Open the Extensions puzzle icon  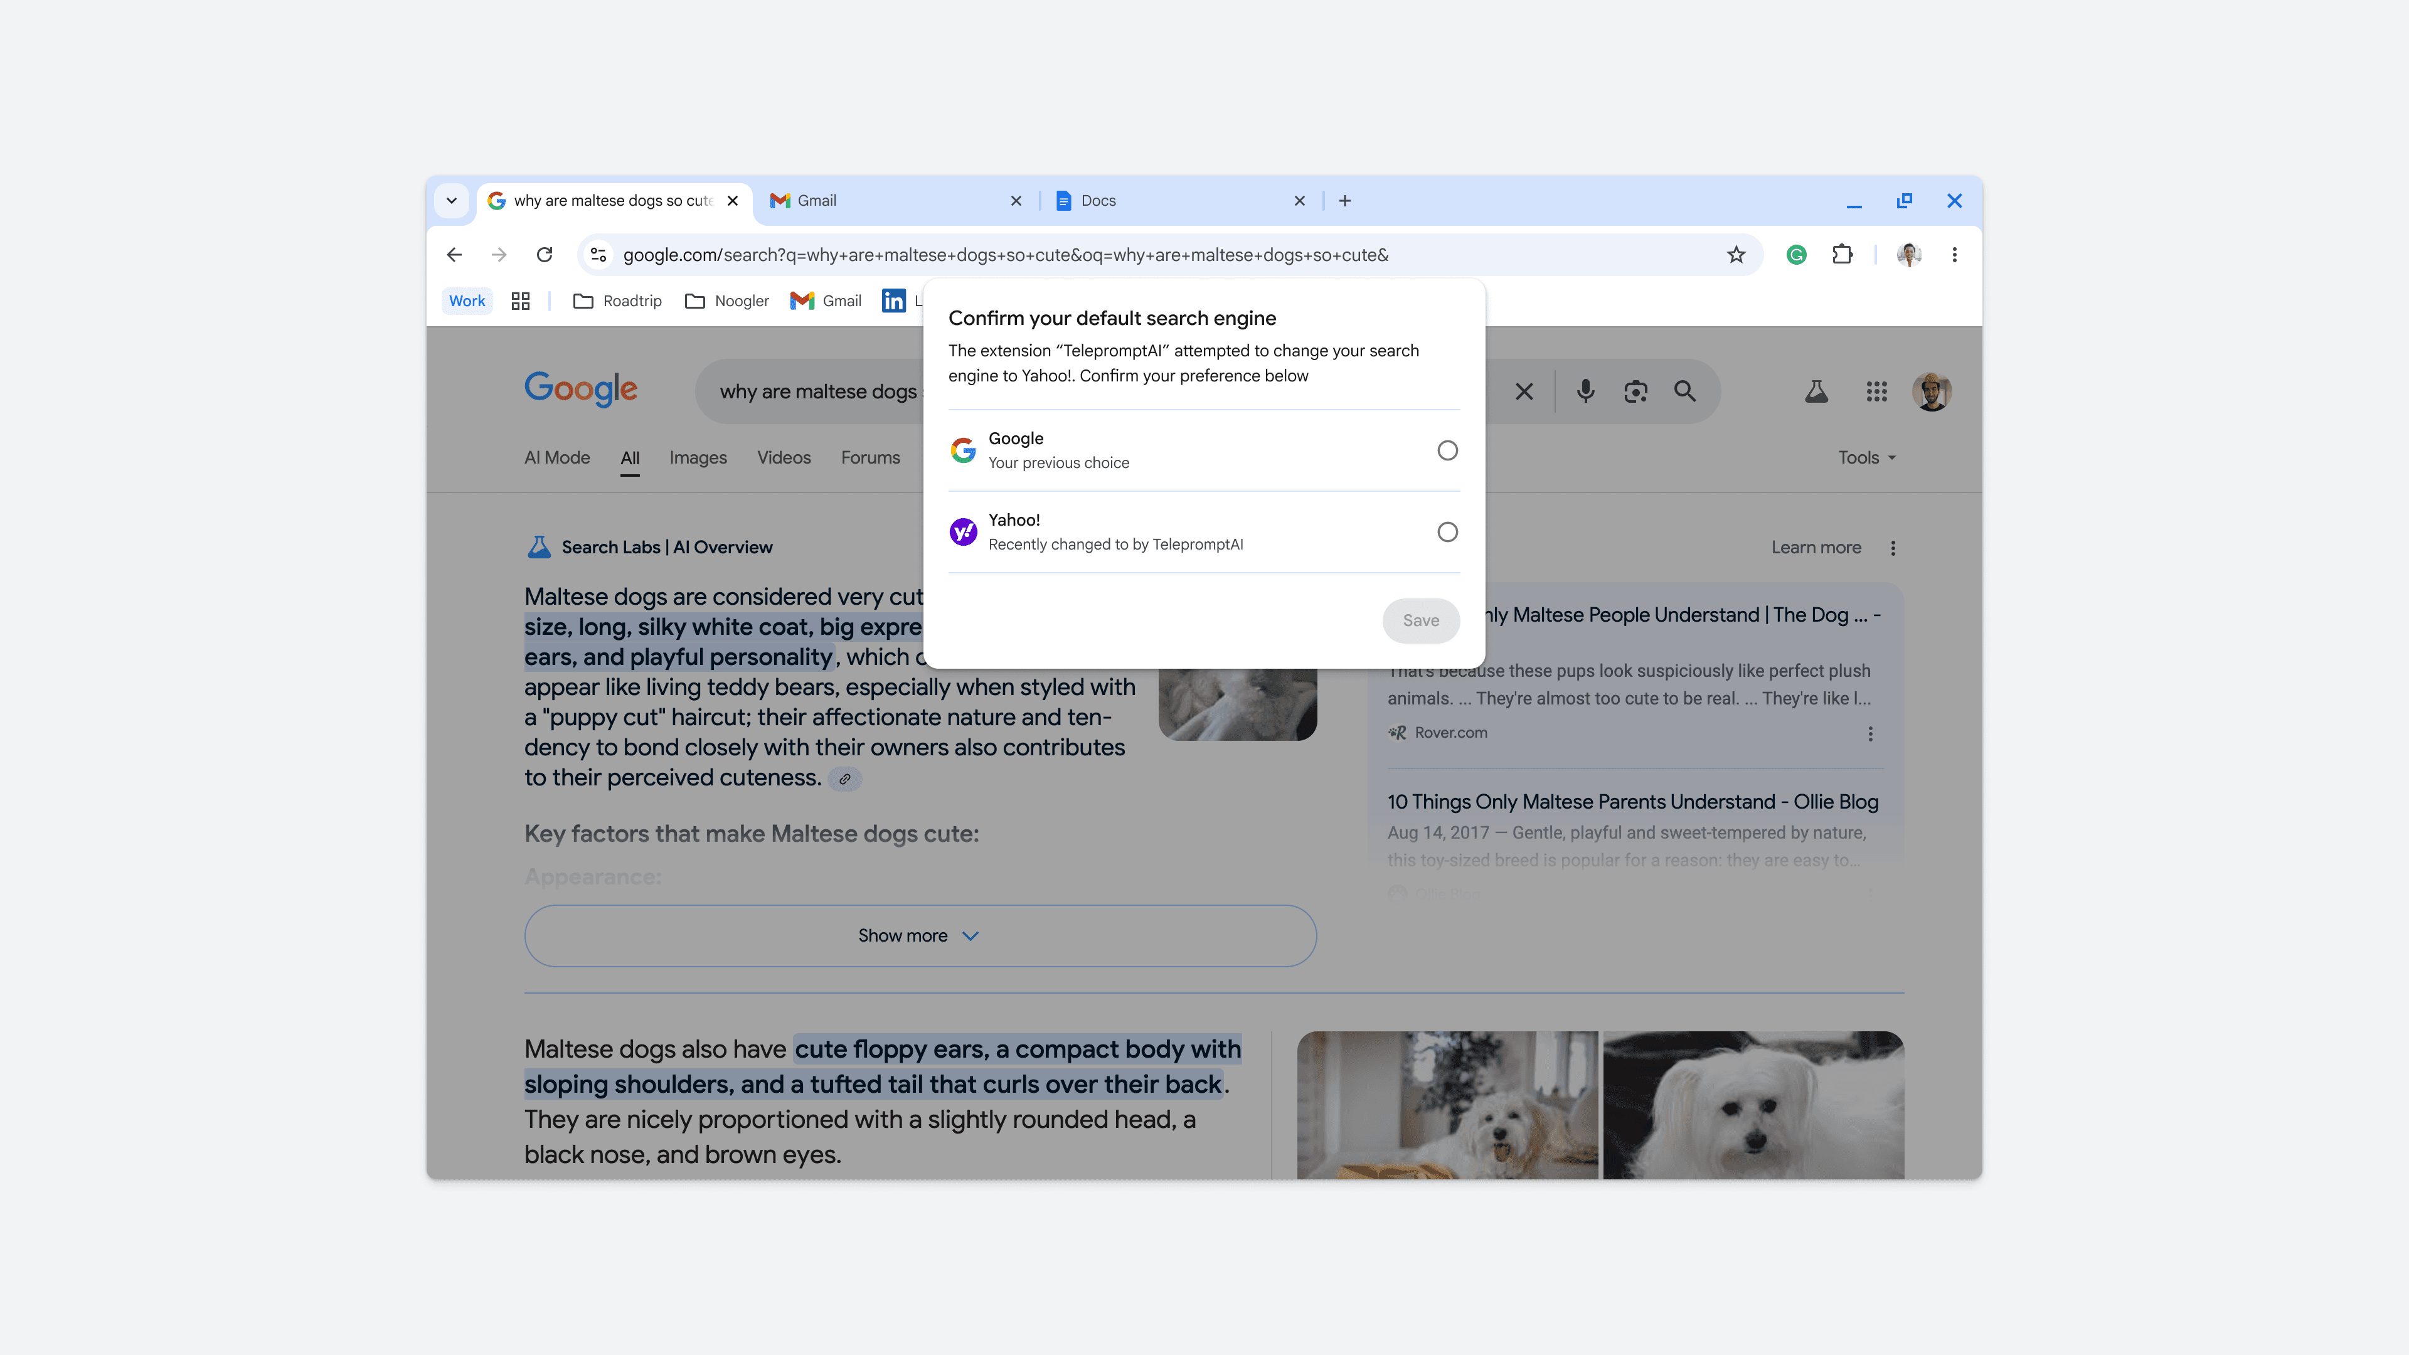tap(1841, 254)
